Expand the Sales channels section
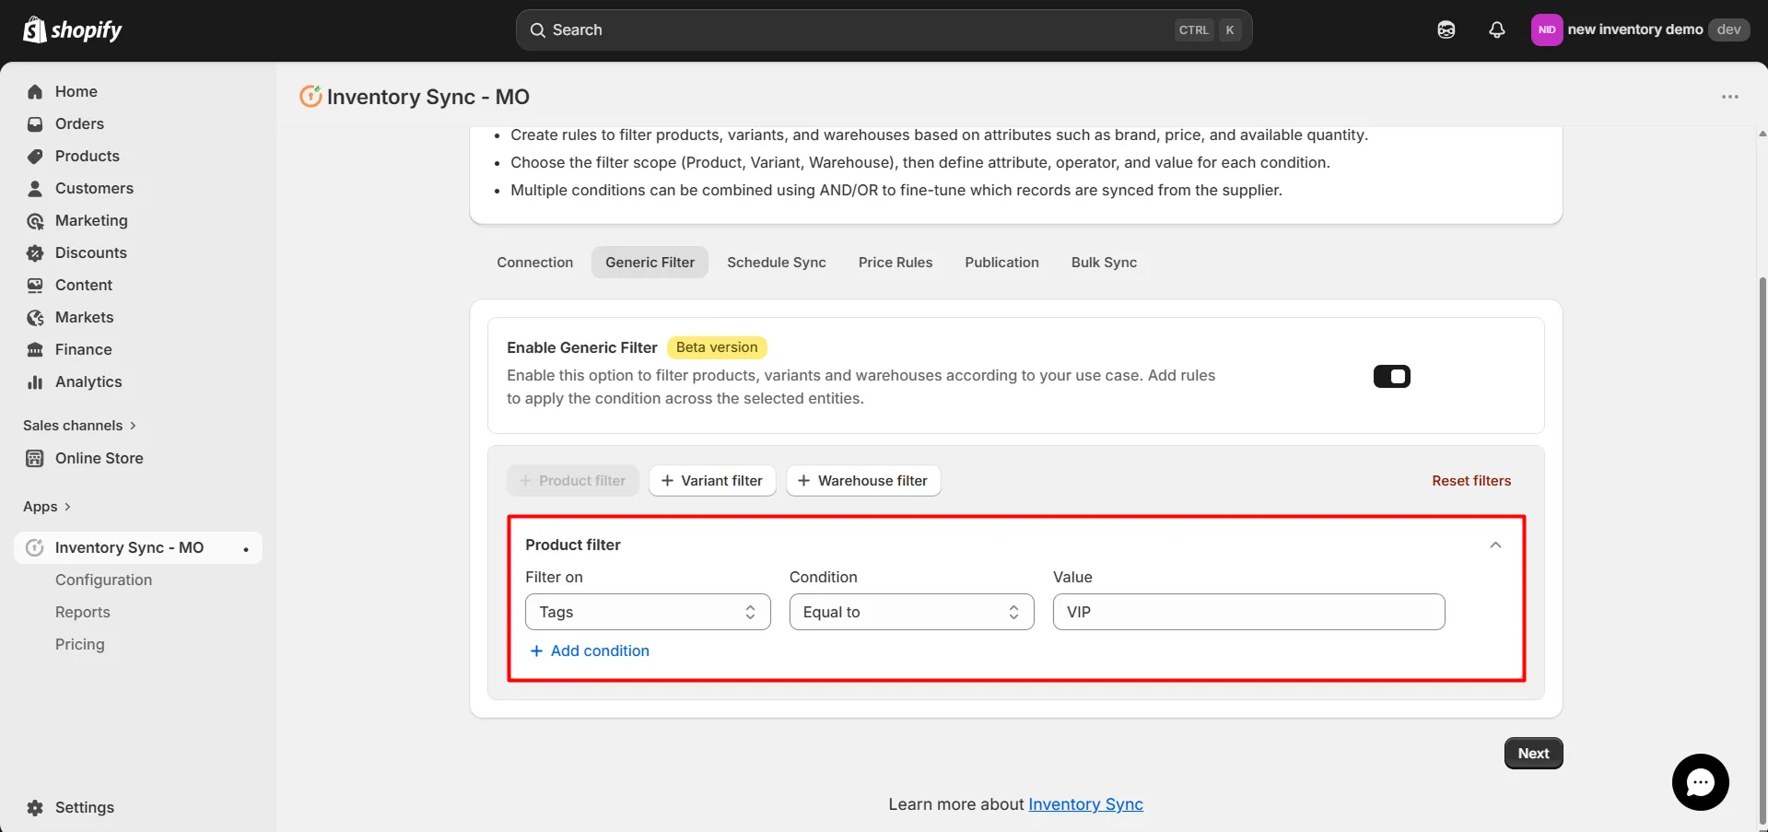1768x832 pixels. tap(78, 425)
